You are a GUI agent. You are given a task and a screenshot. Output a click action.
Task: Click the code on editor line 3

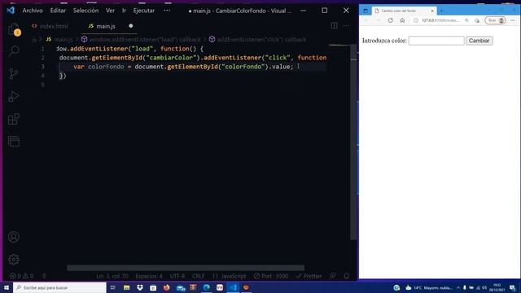click(x=183, y=67)
